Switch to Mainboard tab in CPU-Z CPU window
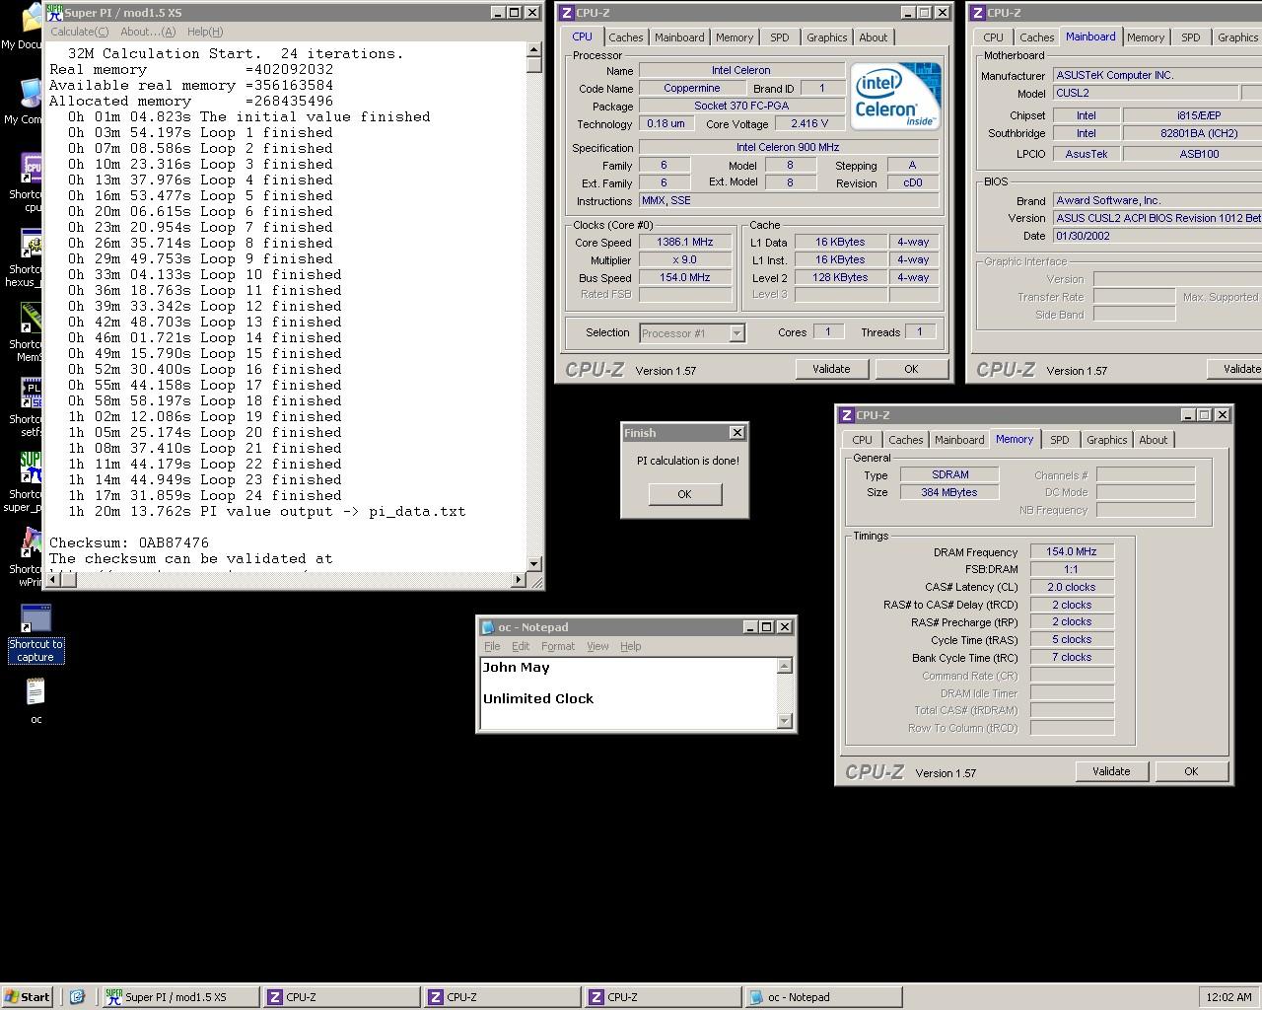 (679, 37)
